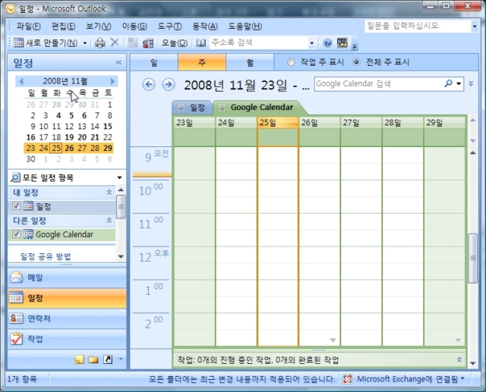Screen dimensions: 486x392
Task: Click the New (새로 만들기) calendar icon
Action: 18,42
